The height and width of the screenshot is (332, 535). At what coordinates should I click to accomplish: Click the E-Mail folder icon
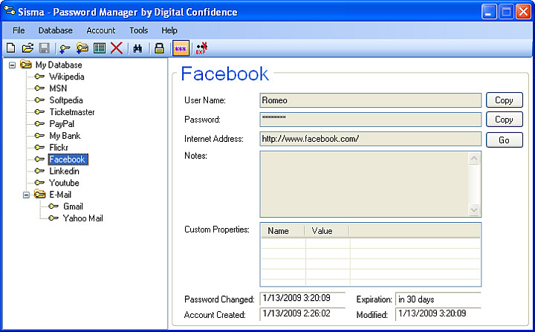pos(39,194)
